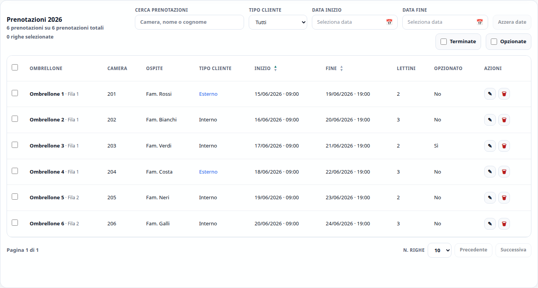Image resolution: width=538 pixels, height=288 pixels.
Task: Click the Sì value in Opzionato column
Action: (x=436, y=146)
